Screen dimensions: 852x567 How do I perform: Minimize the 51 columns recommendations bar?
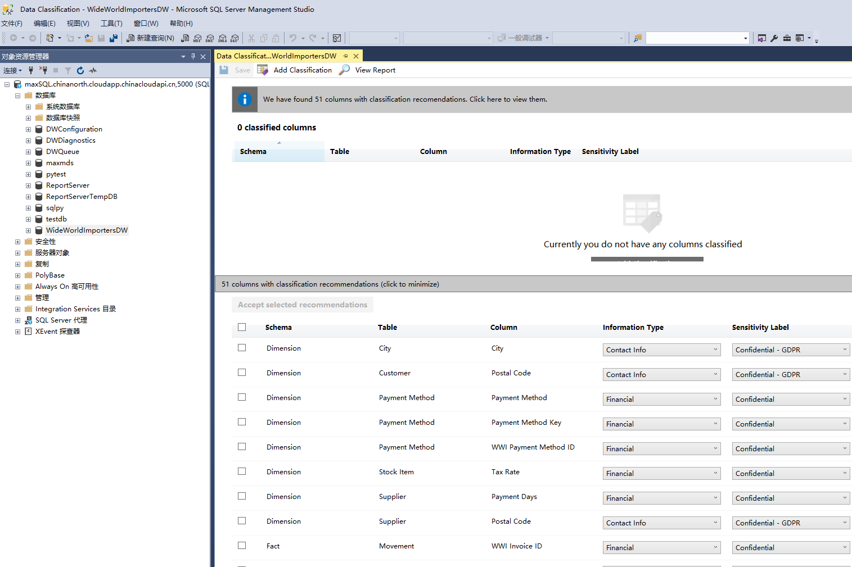(x=533, y=284)
